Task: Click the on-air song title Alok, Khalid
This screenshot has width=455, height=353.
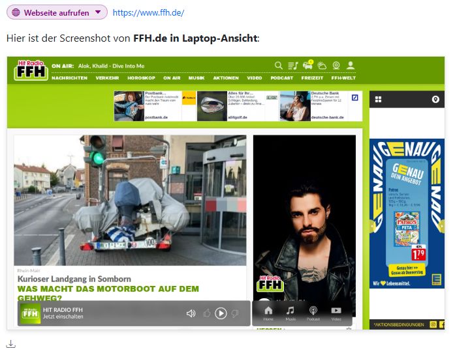Action: pos(111,66)
